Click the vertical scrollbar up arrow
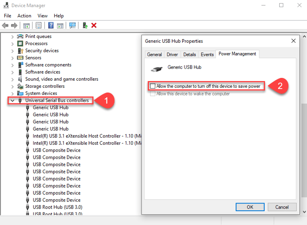The height and width of the screenshot is (225, 307). [304, 37]
